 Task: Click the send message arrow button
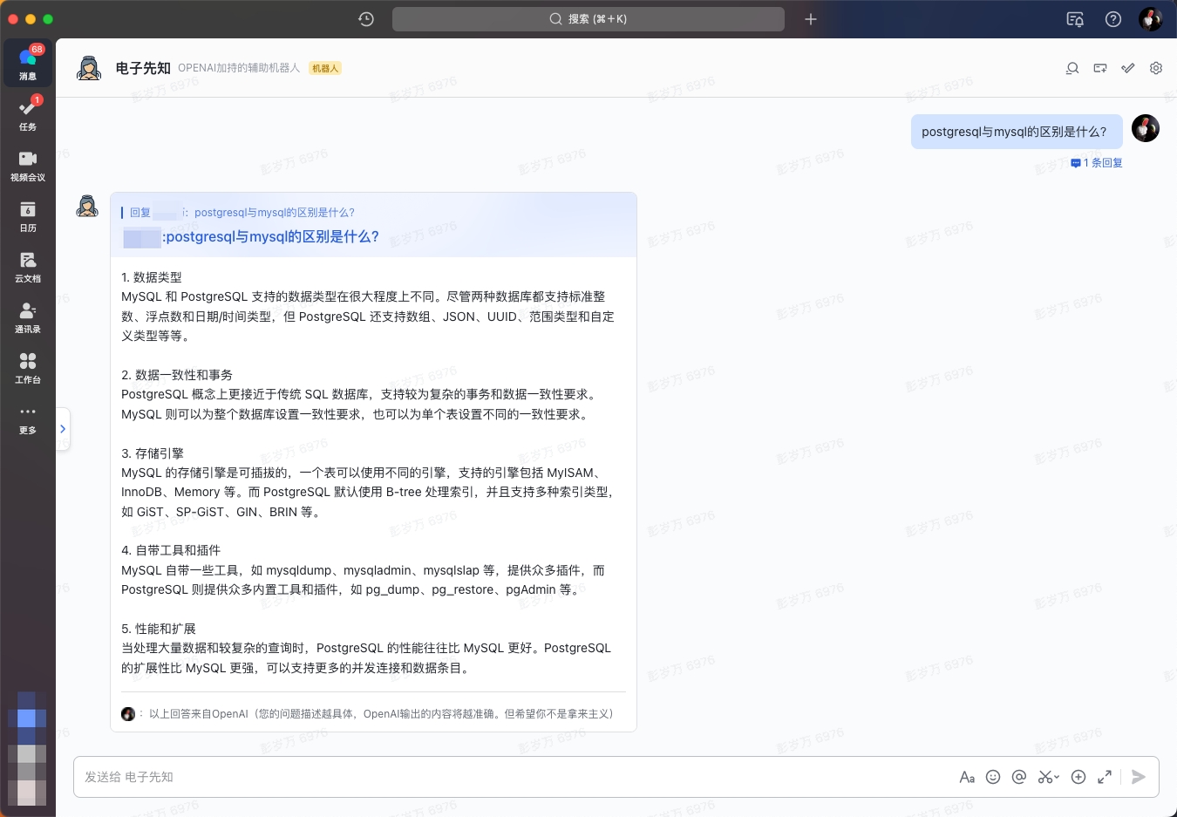1139,777
